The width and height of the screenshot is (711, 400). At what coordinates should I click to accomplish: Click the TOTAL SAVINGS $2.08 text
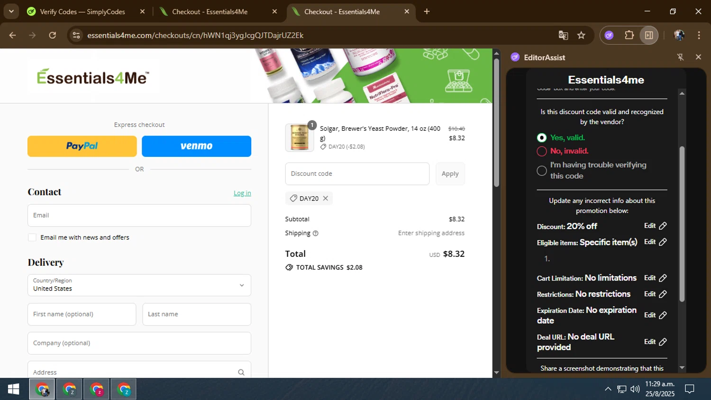(x=329, y=268)
